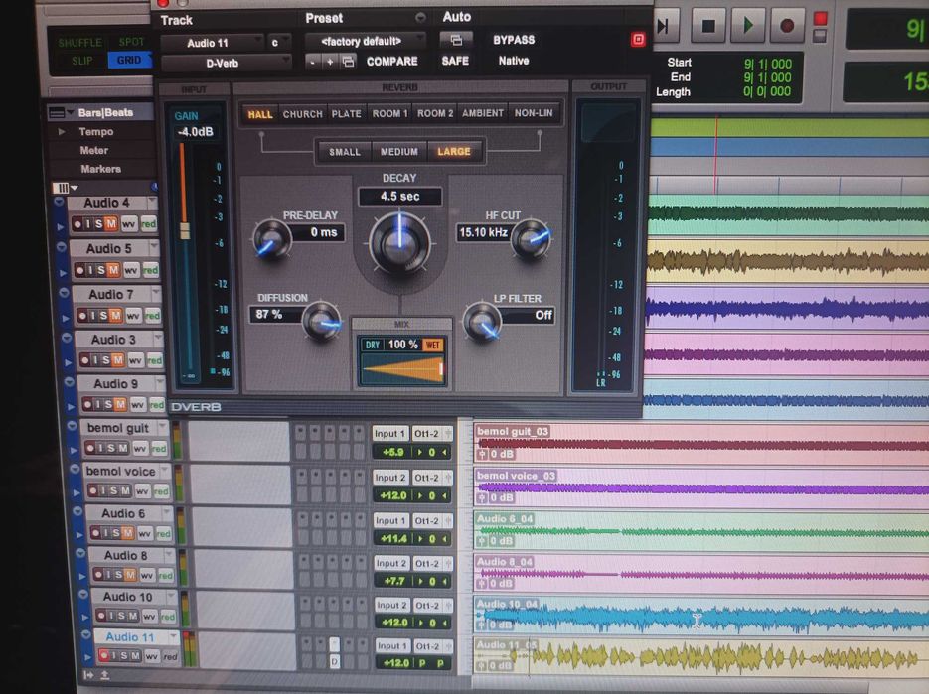Screen dimensions: 929x694
Task: Stop playback with the transport stop button
Action: pyautogui.click(x=708, y=26)
